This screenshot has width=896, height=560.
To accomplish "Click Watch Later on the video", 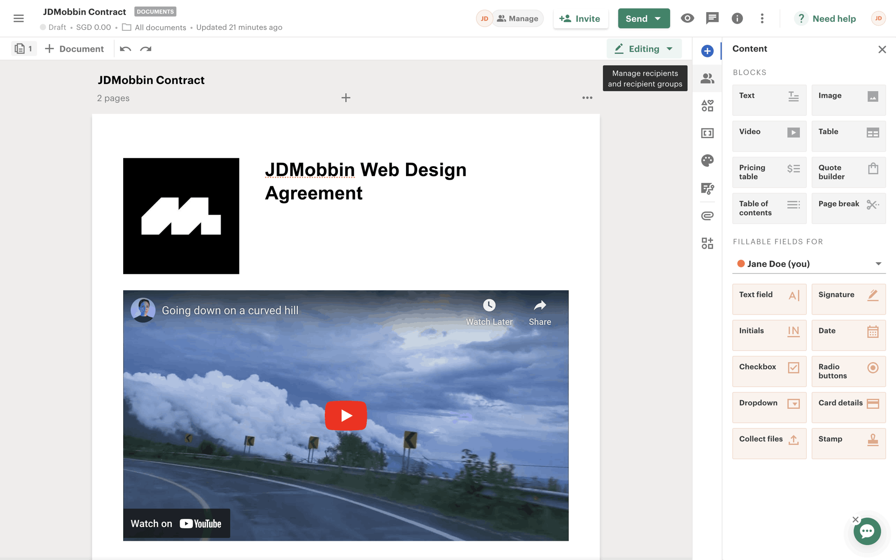I will 489,313.
